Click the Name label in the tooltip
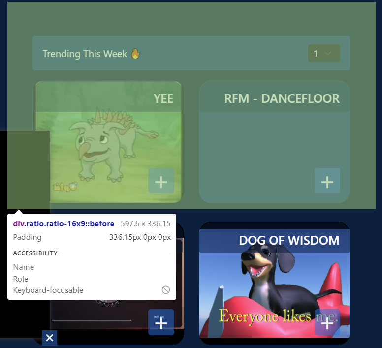Viewport: 382px width, 348px height. [x=24, y=267]
